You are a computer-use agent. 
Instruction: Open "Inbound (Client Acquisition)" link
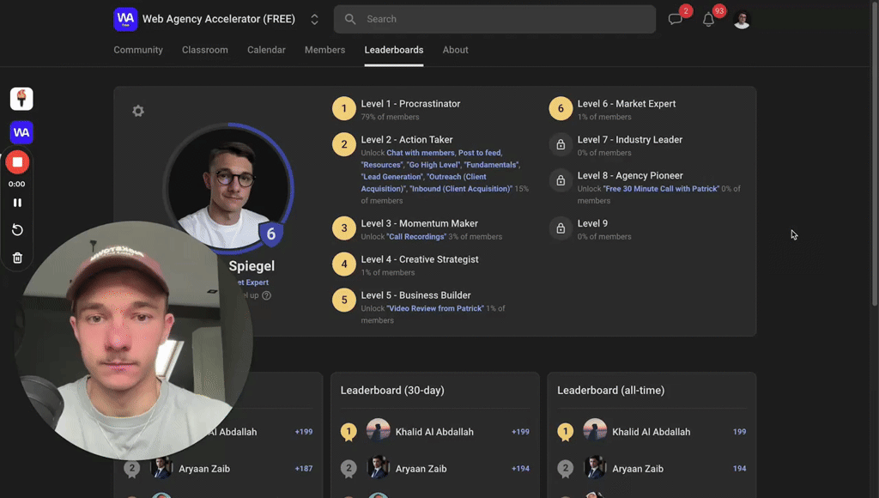(461, 189)
